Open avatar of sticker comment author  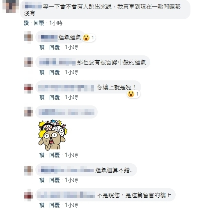[29, 112]
